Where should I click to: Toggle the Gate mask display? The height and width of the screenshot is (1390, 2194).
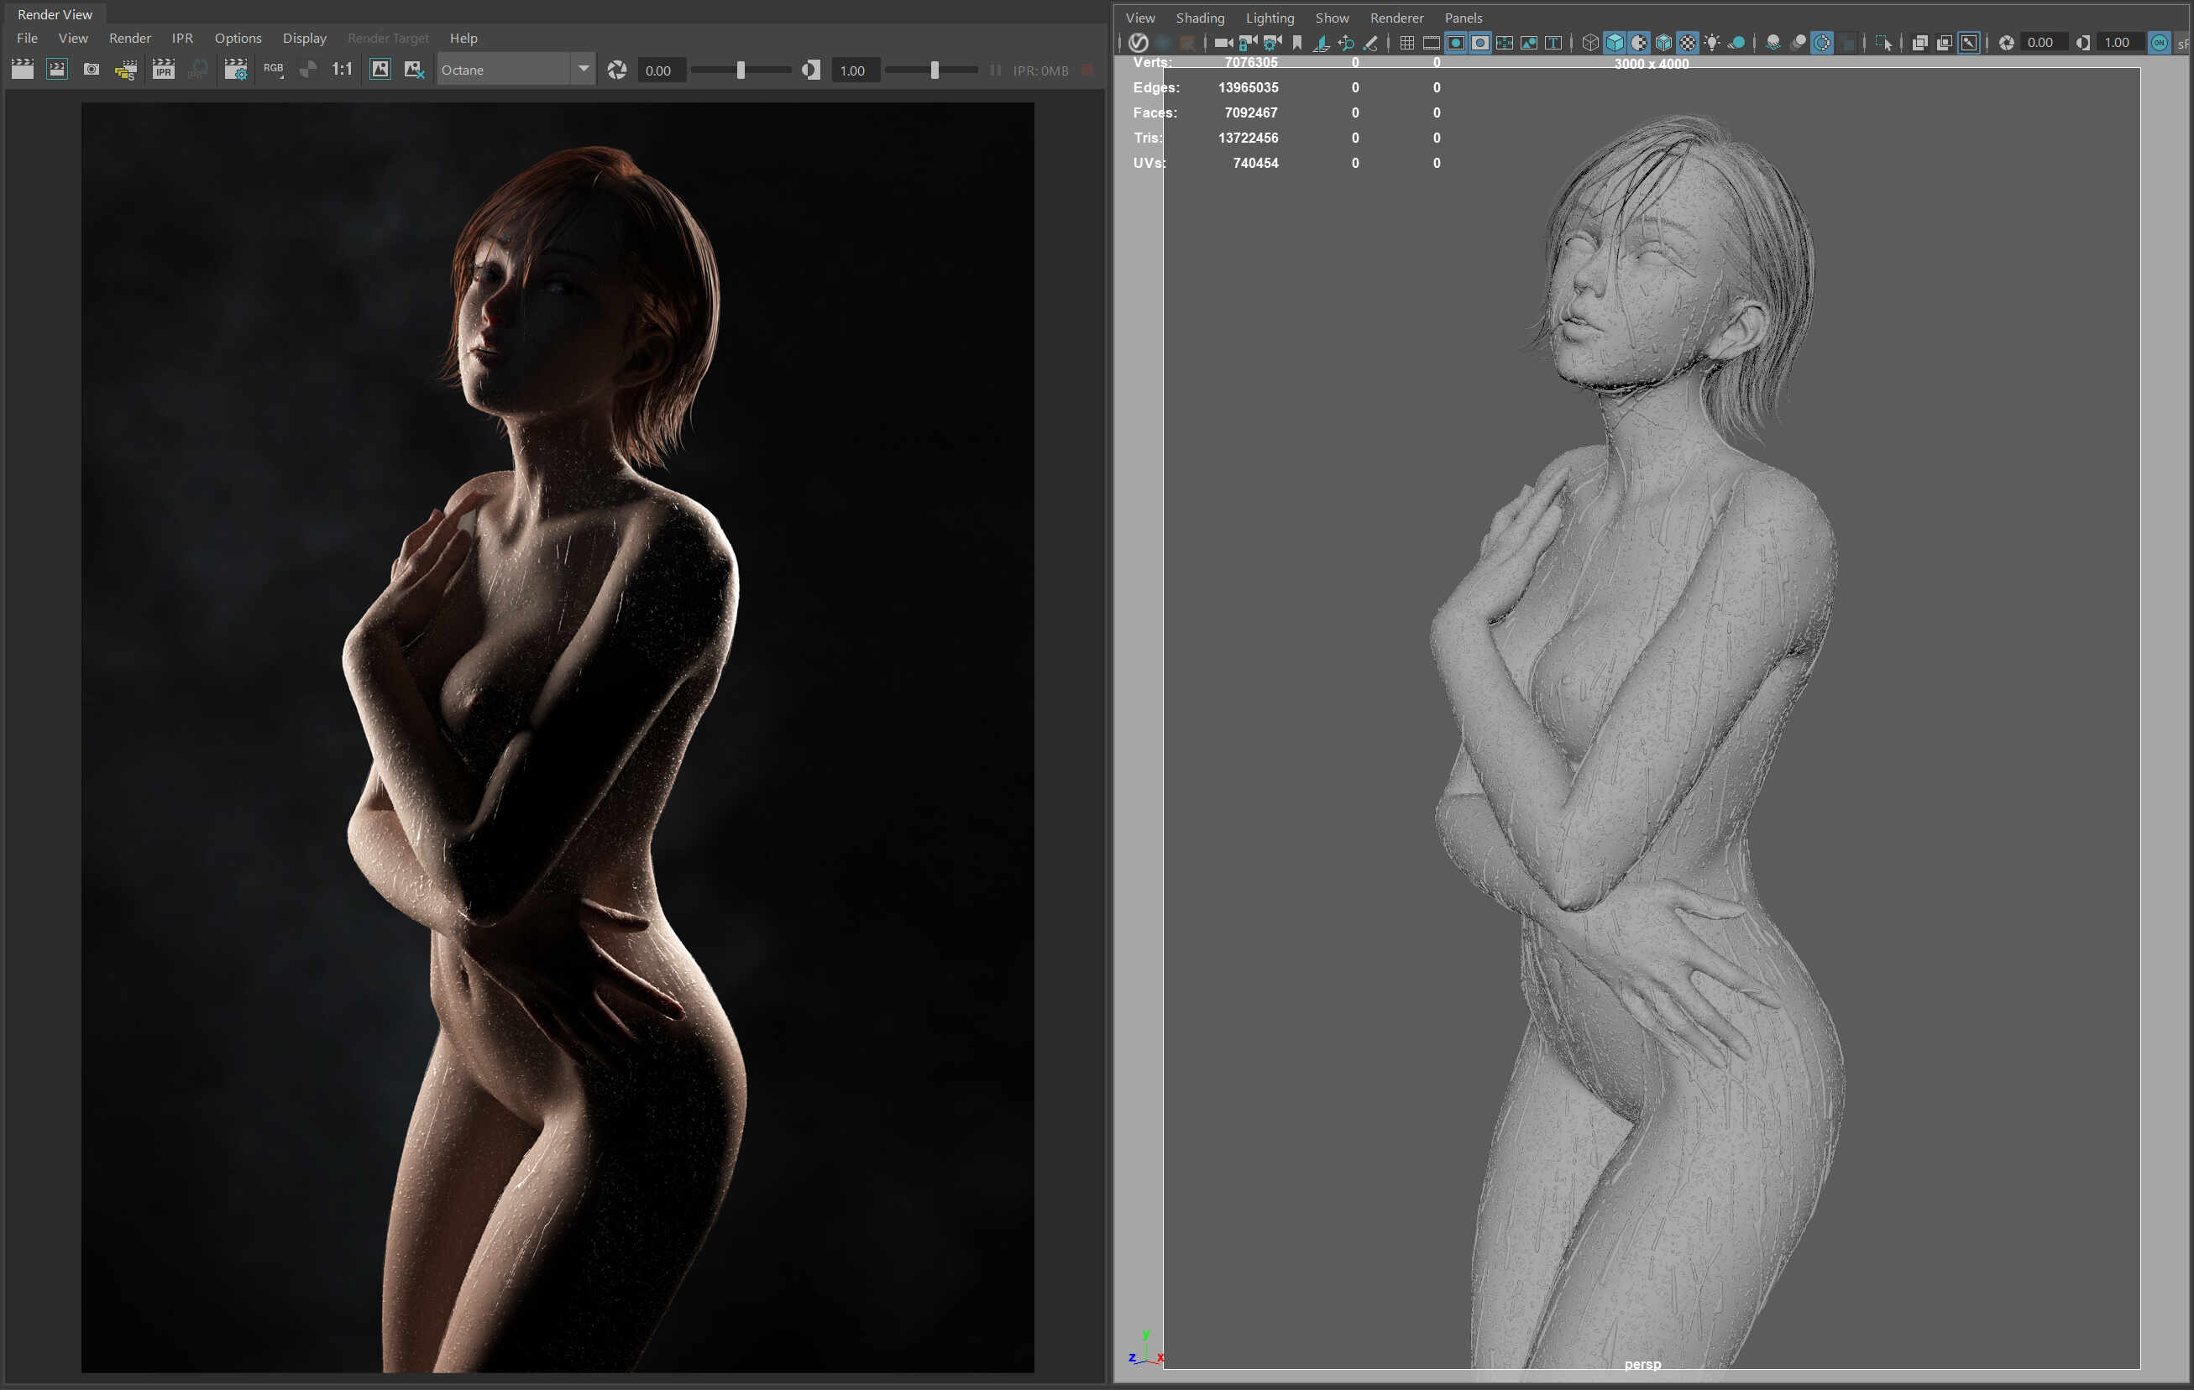(x=1480, y=43)
